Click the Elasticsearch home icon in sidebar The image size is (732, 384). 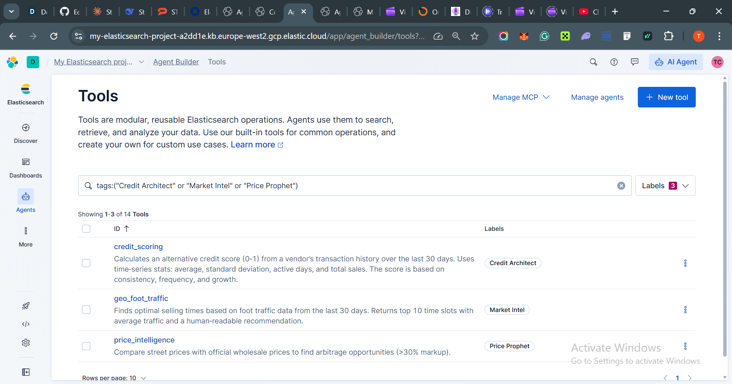click(x=26, y=94)
